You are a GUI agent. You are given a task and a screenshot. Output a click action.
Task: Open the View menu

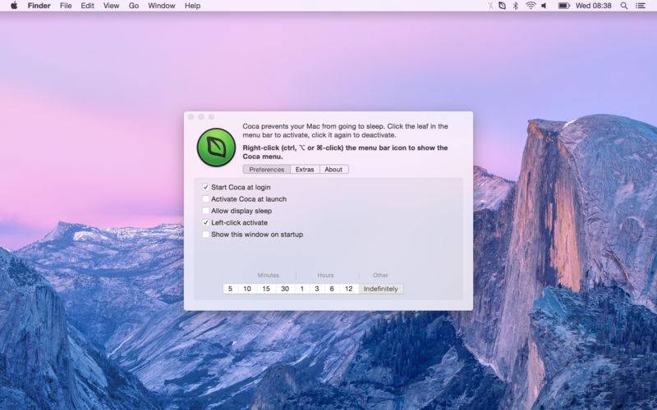point(111,6)
